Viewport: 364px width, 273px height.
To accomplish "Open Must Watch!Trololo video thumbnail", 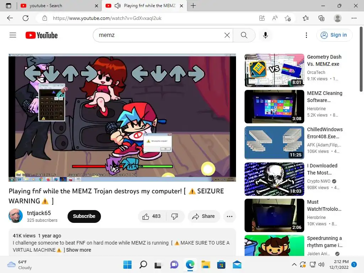I will (274, 215).
